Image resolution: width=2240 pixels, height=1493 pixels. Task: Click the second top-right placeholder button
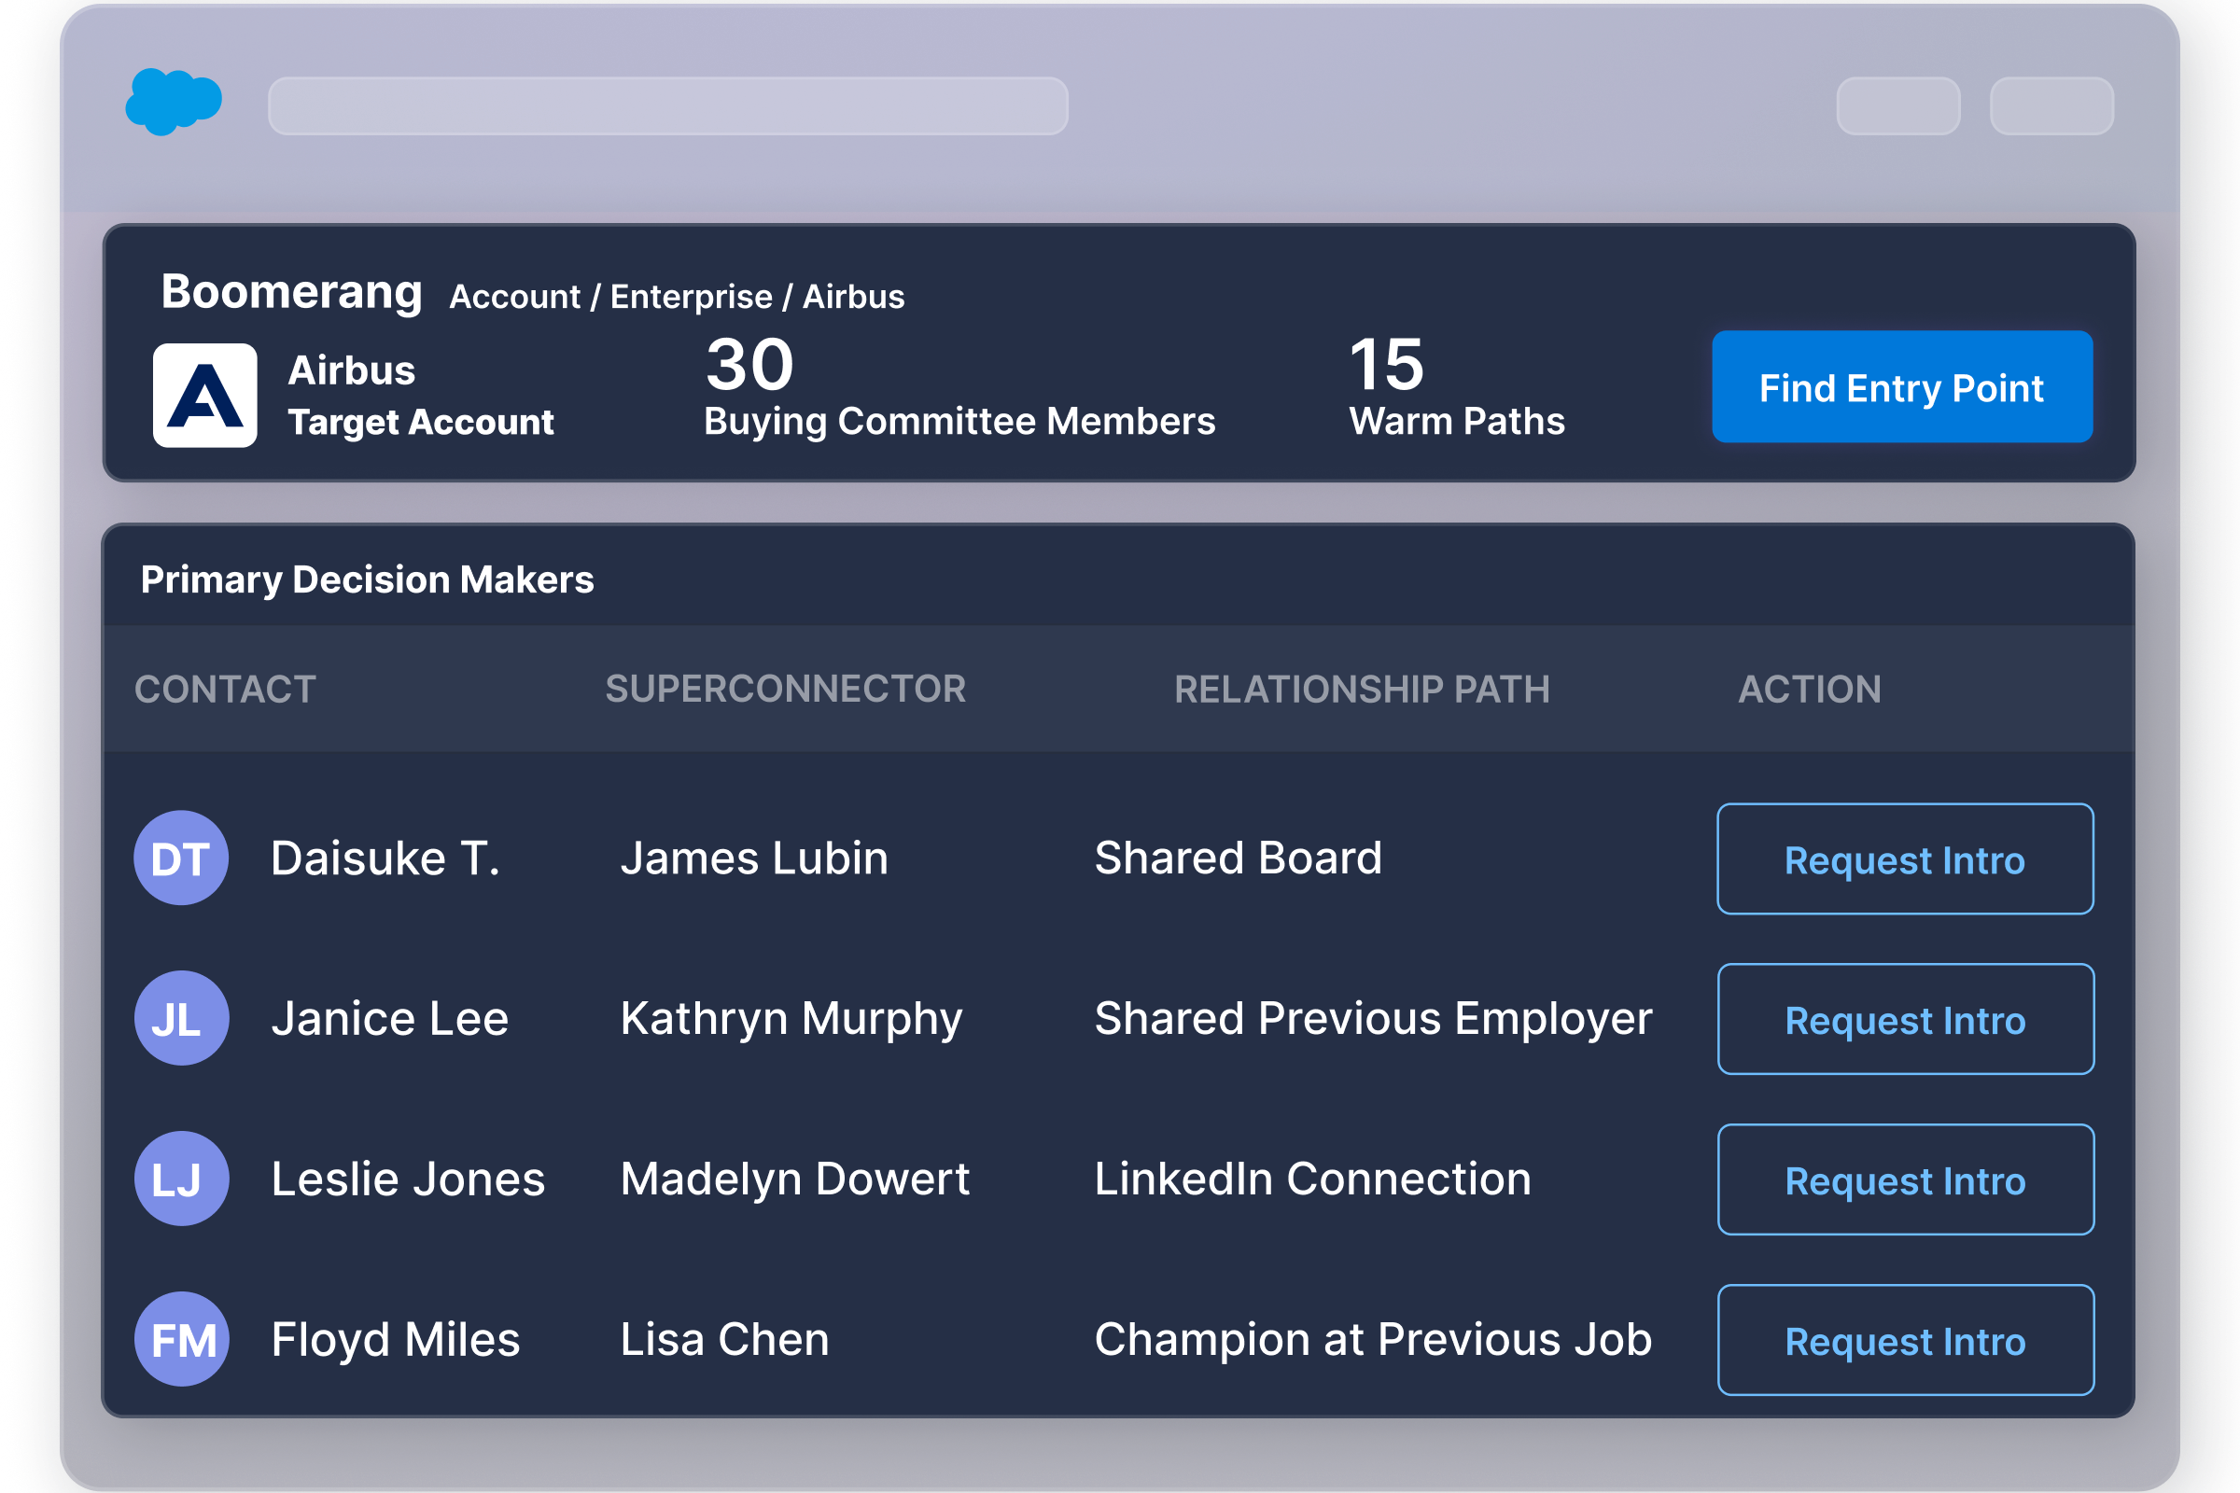tap(2051, 105)
